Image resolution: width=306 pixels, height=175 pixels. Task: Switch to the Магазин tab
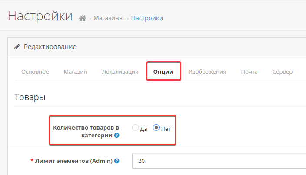coord(75,72)
